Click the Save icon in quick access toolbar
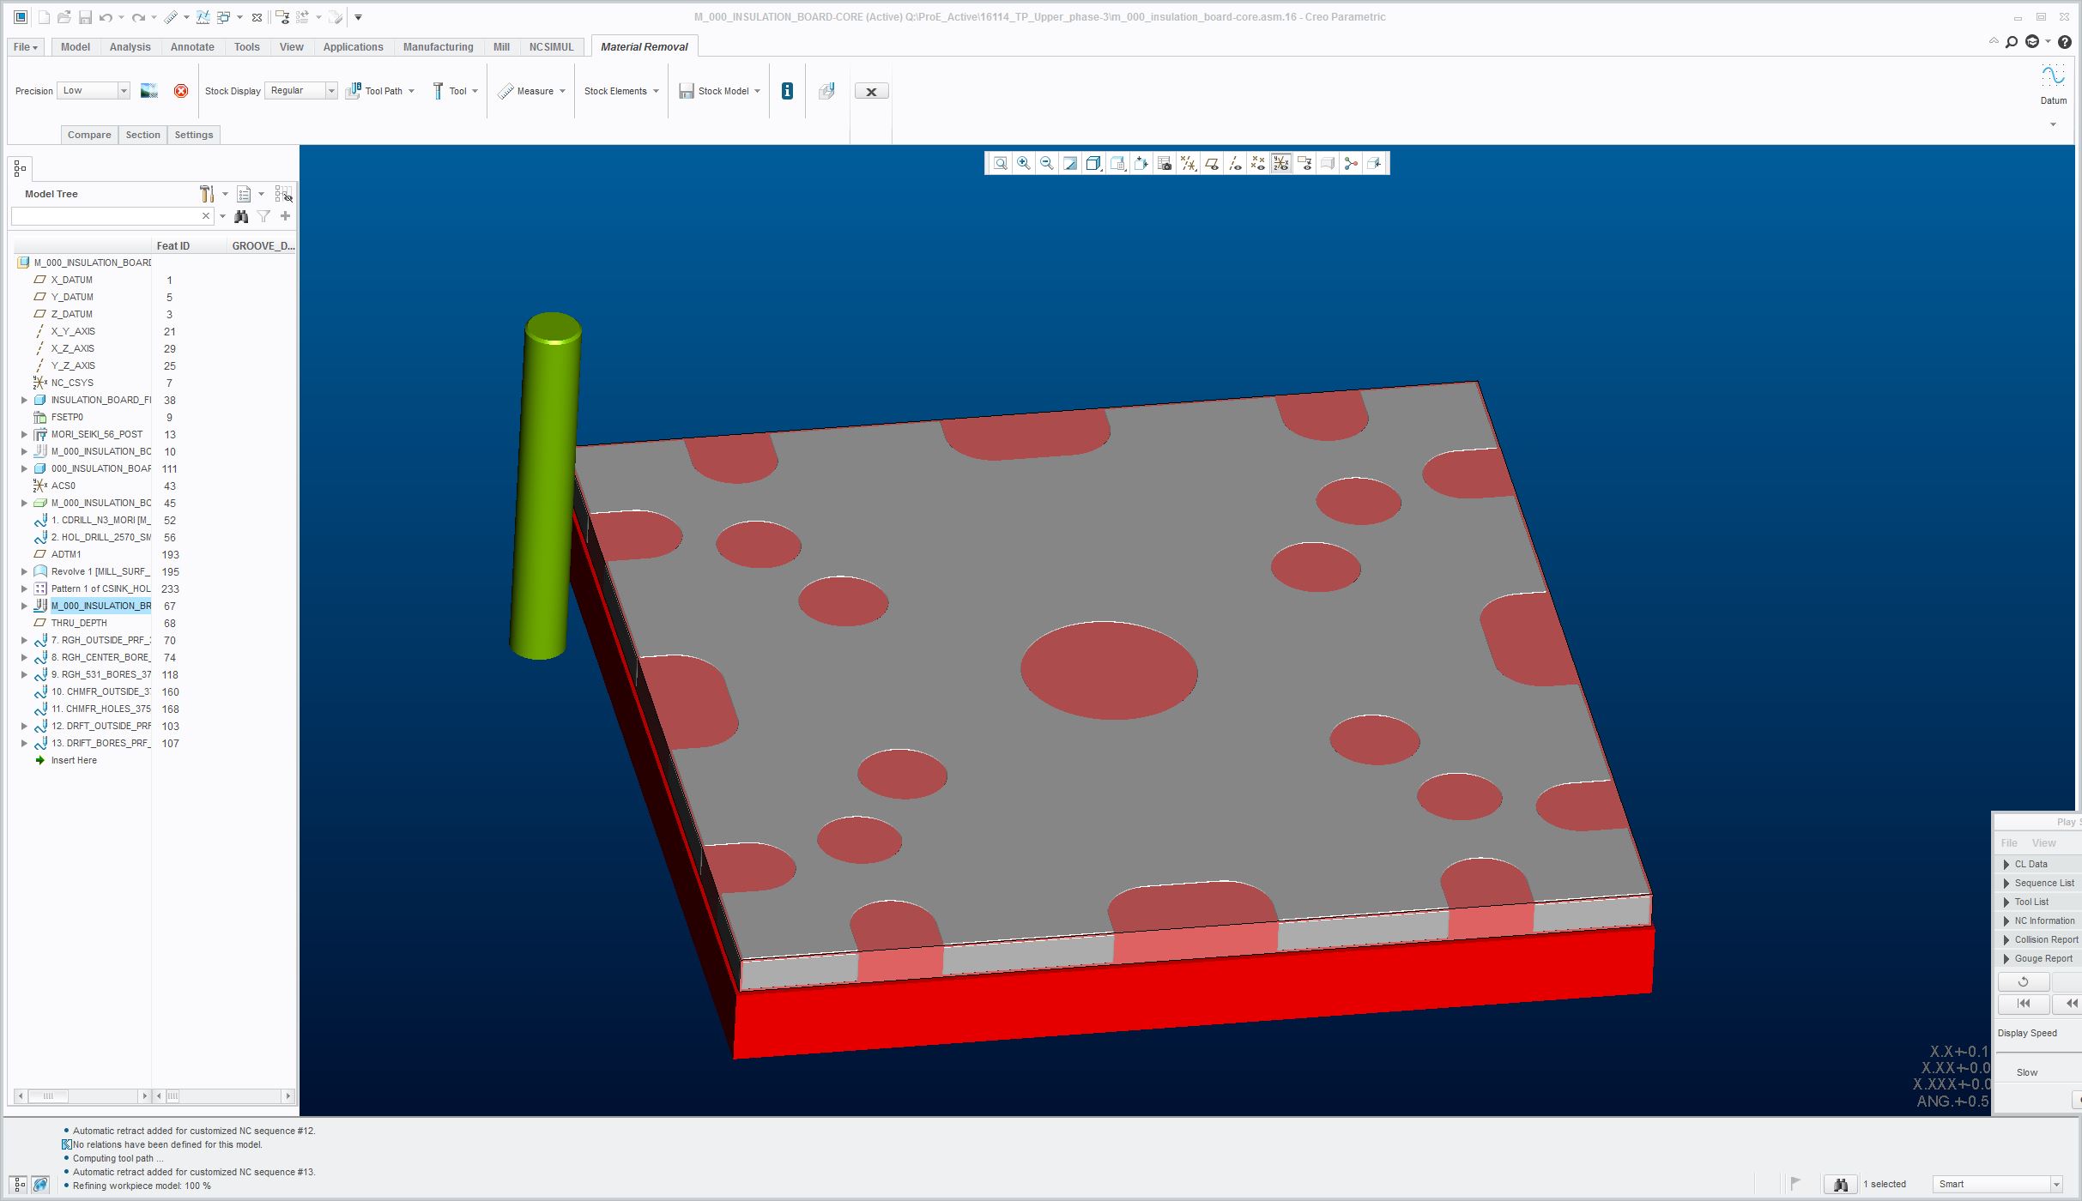 tap(86, 17)
